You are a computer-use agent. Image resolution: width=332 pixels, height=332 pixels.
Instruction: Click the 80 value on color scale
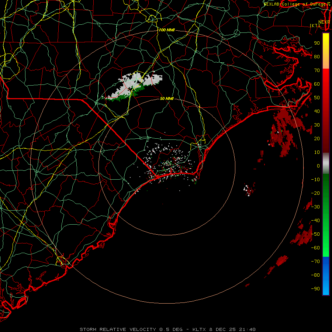click(x=317, y=57)
